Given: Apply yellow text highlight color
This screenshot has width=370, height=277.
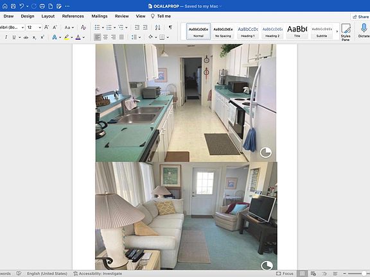Looking at the screenshot, I should point(67,37).
